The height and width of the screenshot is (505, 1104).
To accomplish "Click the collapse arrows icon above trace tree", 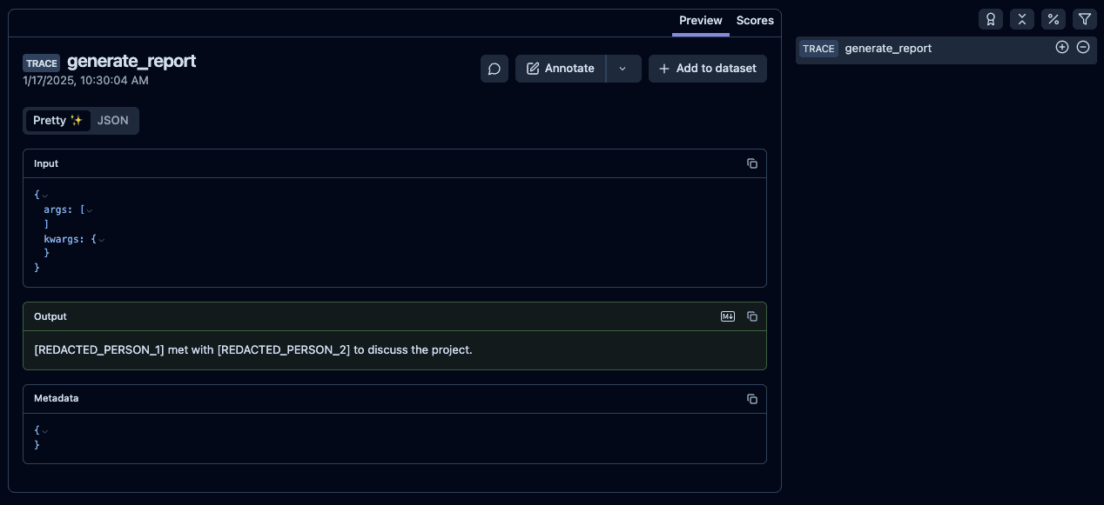I will coord(1021,19).
